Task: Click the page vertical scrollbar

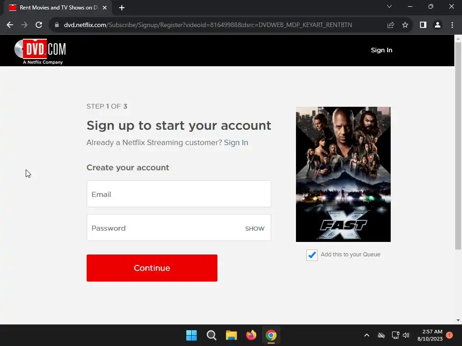Action: [x=458, y=146]
